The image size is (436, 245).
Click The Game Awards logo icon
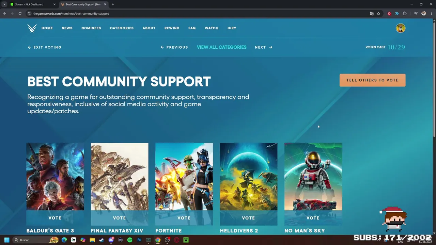(x=32, y=28)
